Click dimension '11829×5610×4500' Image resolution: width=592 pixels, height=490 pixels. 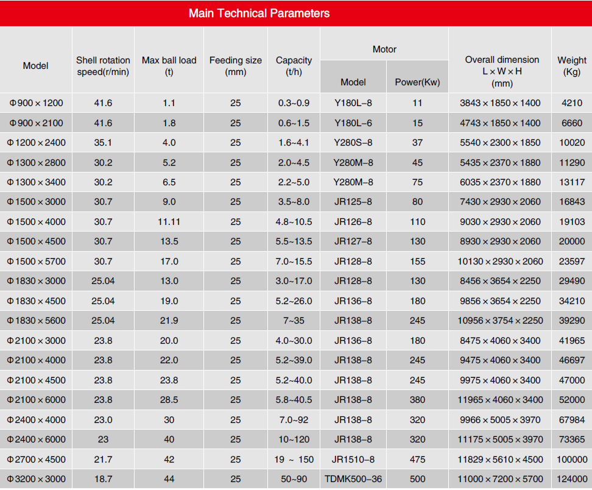pos(500,460)
